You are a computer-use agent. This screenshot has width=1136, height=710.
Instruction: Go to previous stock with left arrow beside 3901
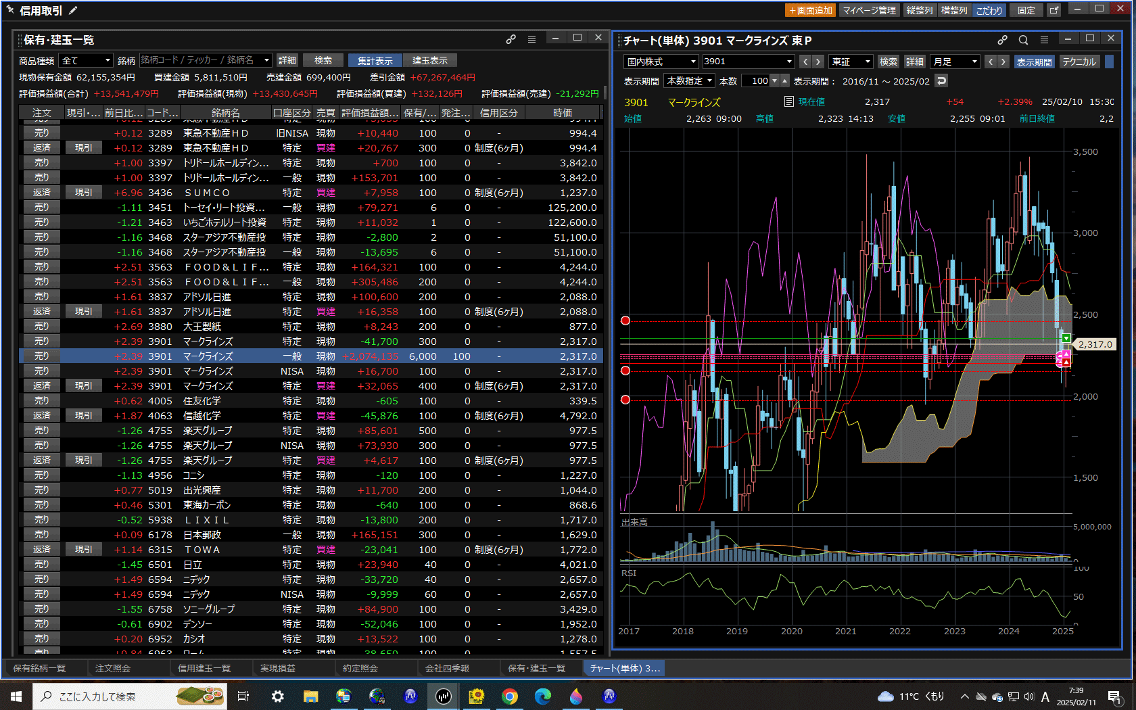point(805,62)
